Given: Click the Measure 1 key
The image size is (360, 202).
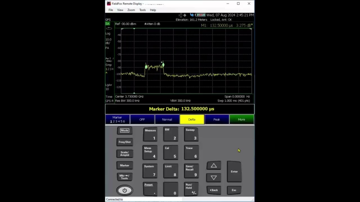Looking at the screenshot, I should coord(150,134).
